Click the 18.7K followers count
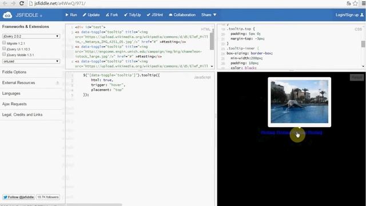 pyautogui.click(x=48, y=197)
